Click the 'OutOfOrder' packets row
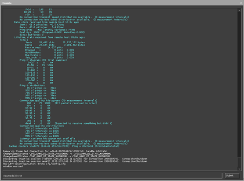 coord(50,53)
